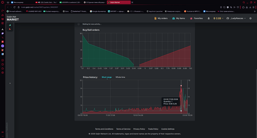Open browser downloads icon
257x138 pixels.
[250, 7]
